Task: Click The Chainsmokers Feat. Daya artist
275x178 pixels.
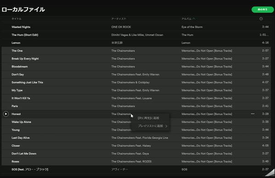Action: (130, 154)
